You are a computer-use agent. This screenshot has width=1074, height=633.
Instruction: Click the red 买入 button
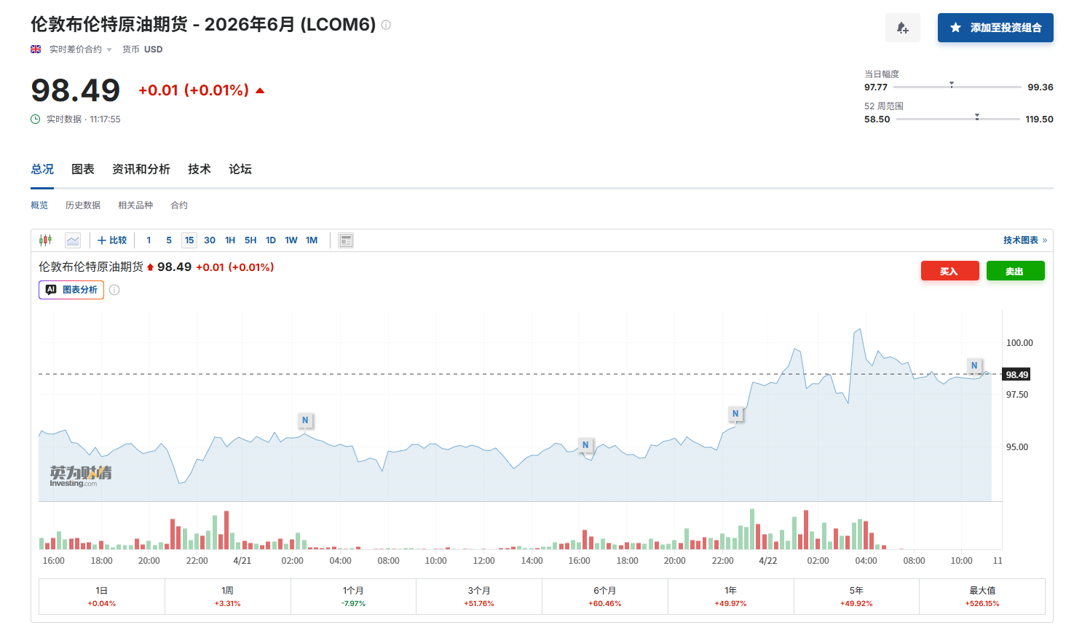coord(949,271)
